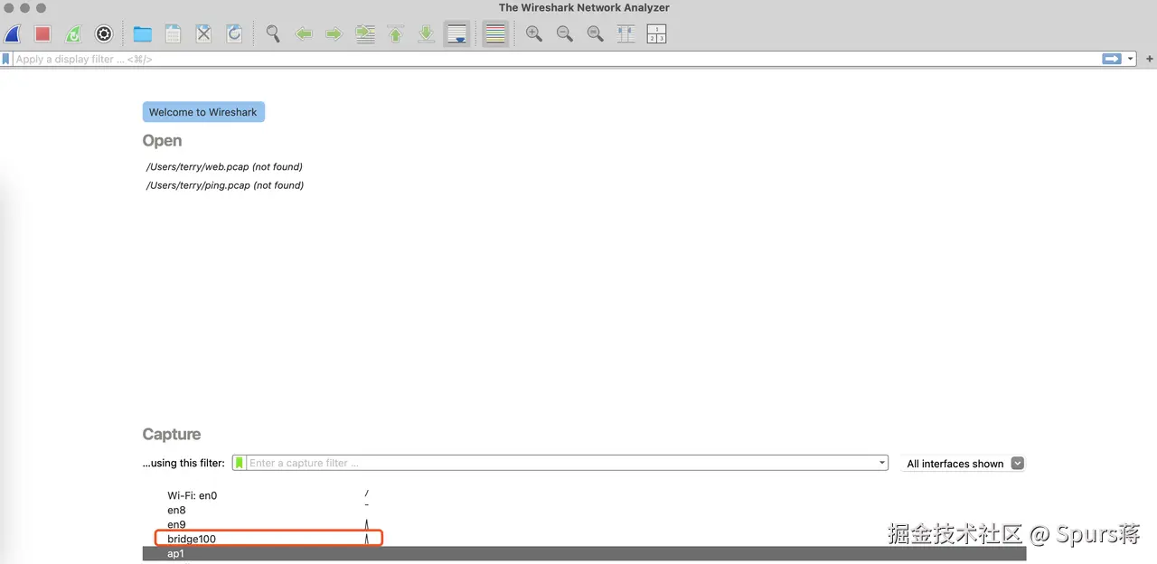Image resolution: width=1157 pixels, height=564 pixels.
Task: Restart the current capture with green fin
Action: pyautogui.click(x=73, y=34)
